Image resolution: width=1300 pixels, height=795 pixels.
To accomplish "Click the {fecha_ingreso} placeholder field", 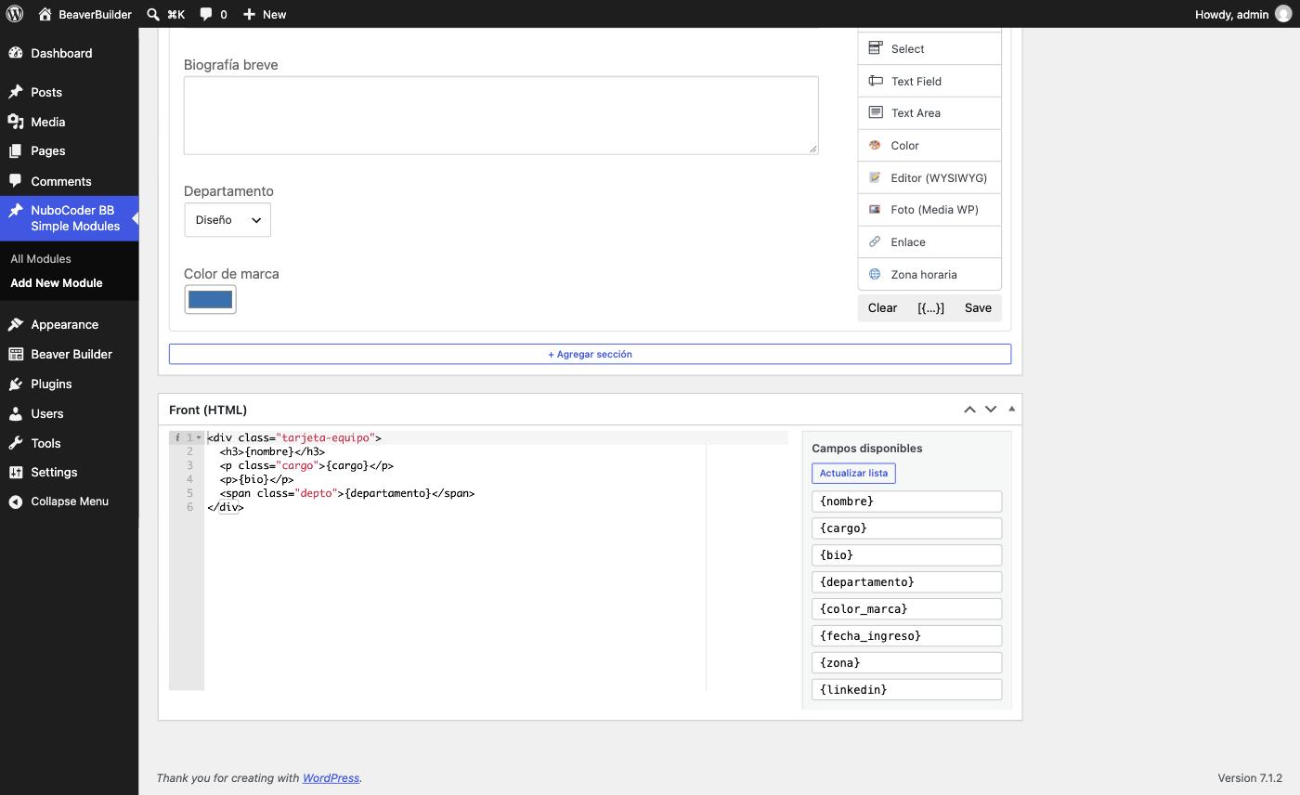I will coord(906,636).
